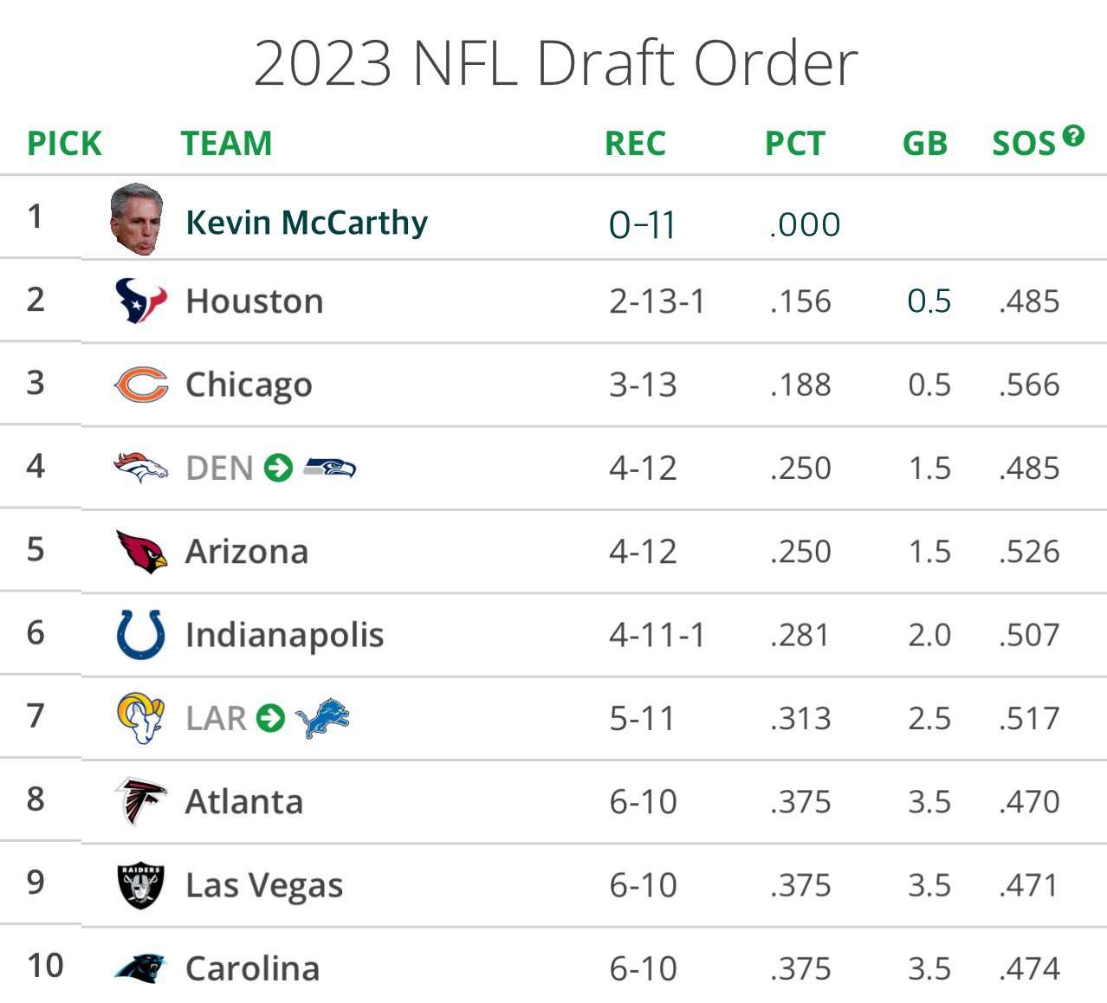1107x1003 pixels.
Task: Open the Kevin McCarthy team name link
Action: 307,223
